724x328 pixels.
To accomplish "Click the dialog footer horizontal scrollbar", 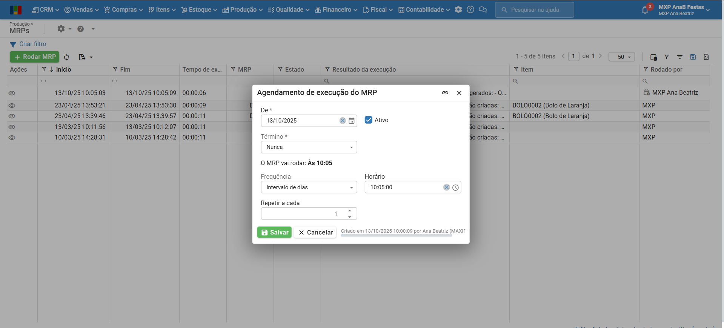I will point(397,235).
